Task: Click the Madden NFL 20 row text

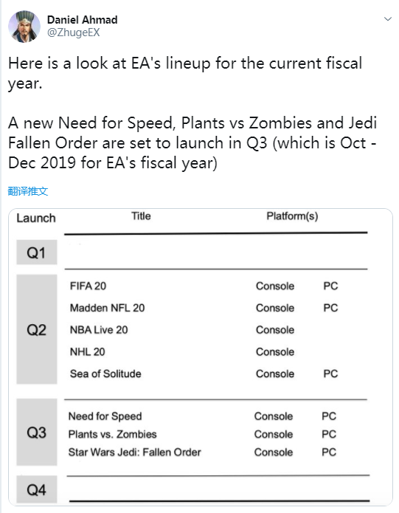Action: coord(107,308)
